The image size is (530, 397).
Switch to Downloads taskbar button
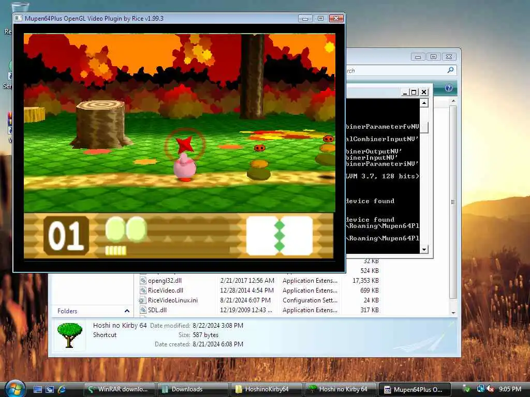192,389
